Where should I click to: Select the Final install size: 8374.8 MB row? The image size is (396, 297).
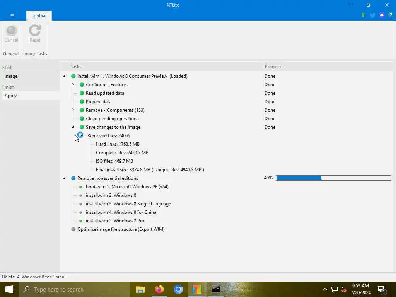click(150, 170)
